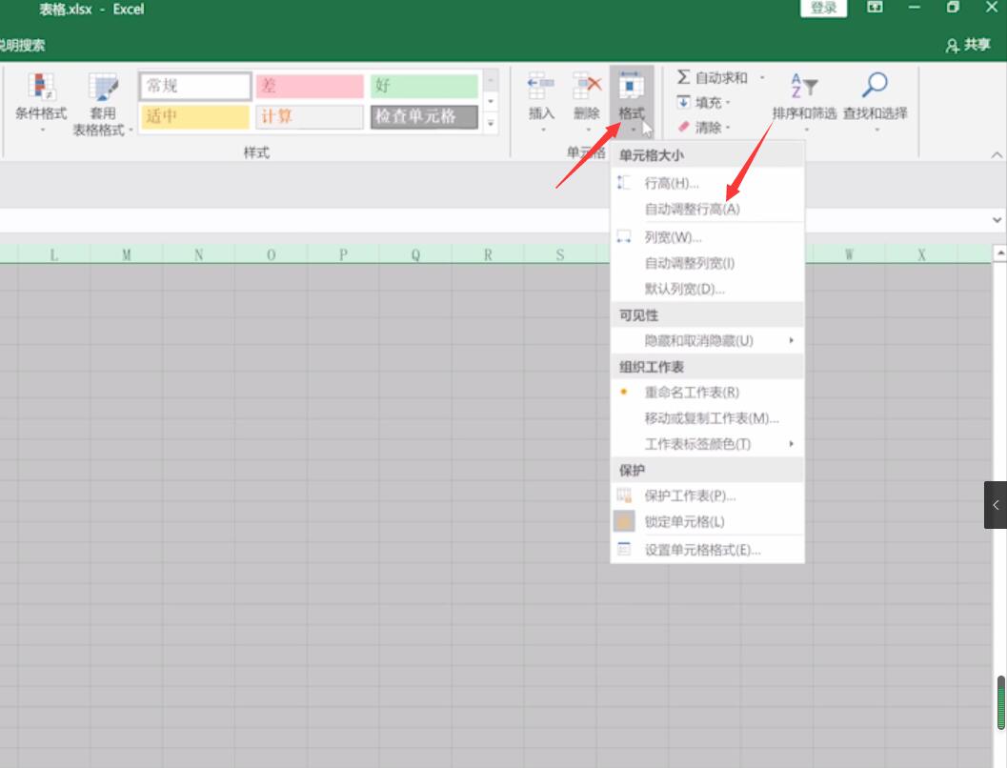Choose Column Width (列宽(W)...) menu item
Image resolution: width=1007 pixels, height=768 pixels.
pyautogui.click(x=707, y=237)
